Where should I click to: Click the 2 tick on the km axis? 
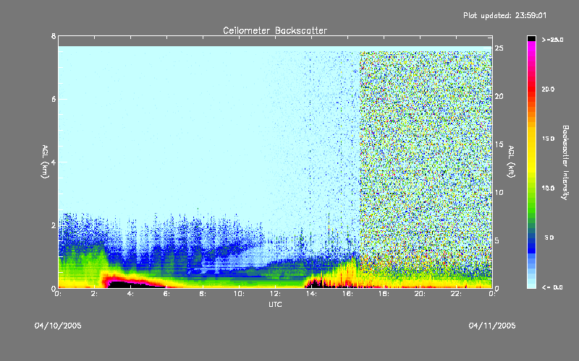[x=54, y=225]
